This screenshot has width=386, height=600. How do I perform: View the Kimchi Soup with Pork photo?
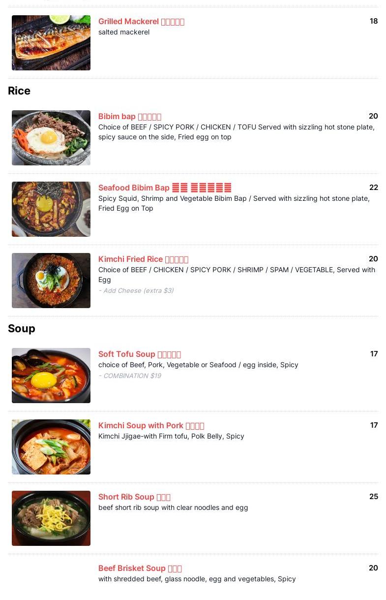click(x=51, y=447)
